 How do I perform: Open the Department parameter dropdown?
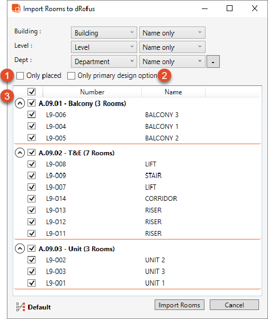click(x=104, y=61)
